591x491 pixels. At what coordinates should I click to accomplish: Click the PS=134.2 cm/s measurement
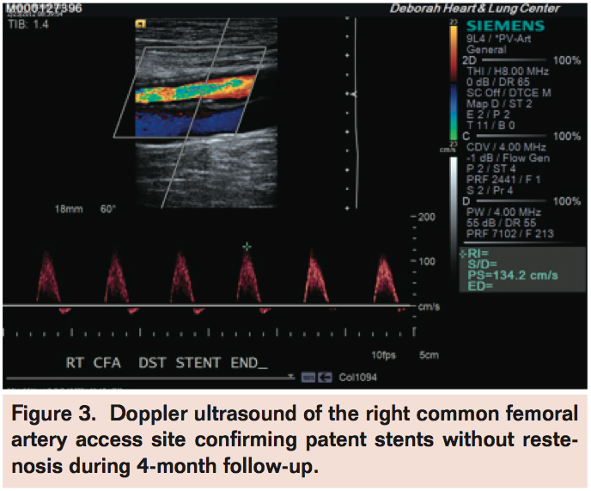point(513,275)
